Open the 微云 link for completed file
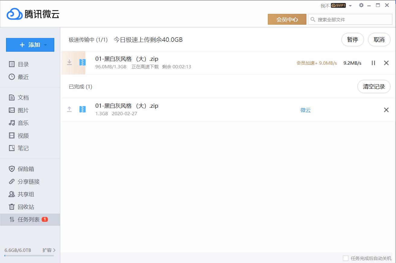 [306, 110]
